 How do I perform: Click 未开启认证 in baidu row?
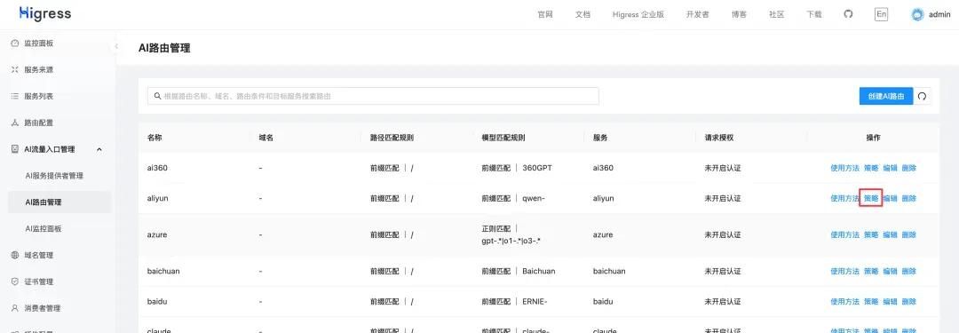pos(722,302)
